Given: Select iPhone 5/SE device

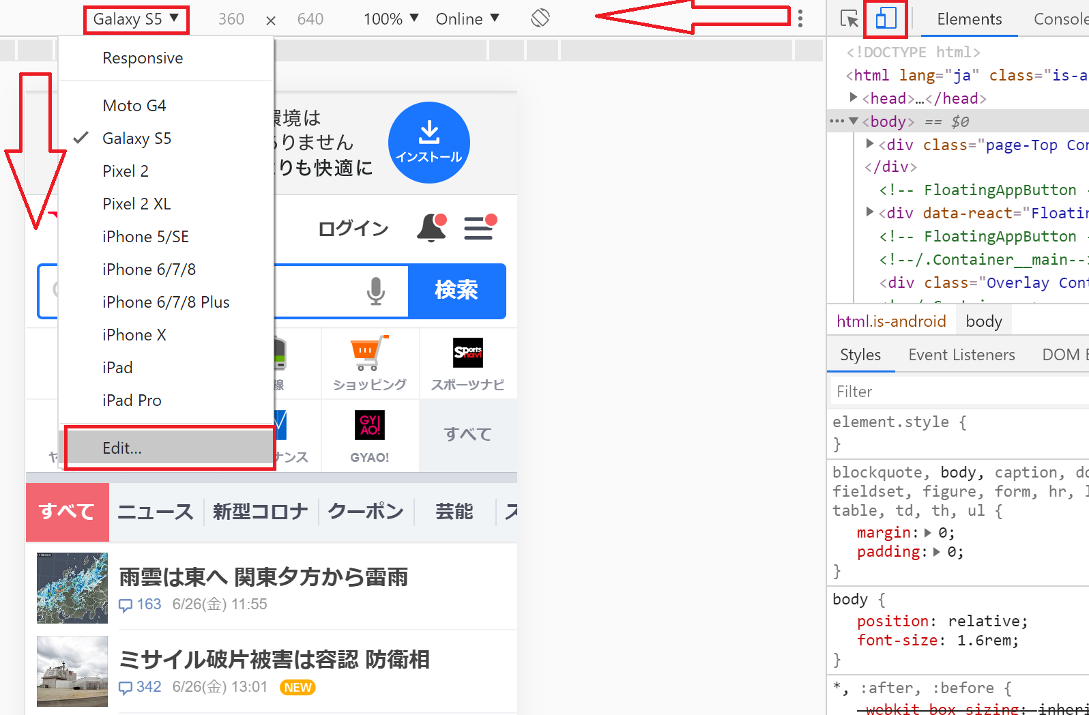Looking at the screenshot, I should (x=166, y=237).
